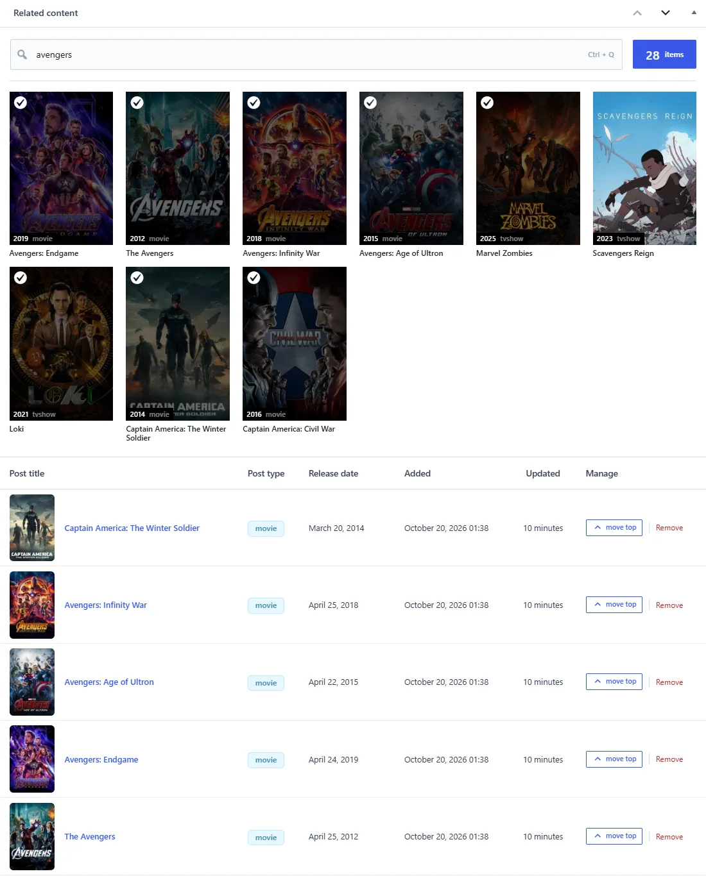Click movie tag in Endgame row

tap(266, 760)
